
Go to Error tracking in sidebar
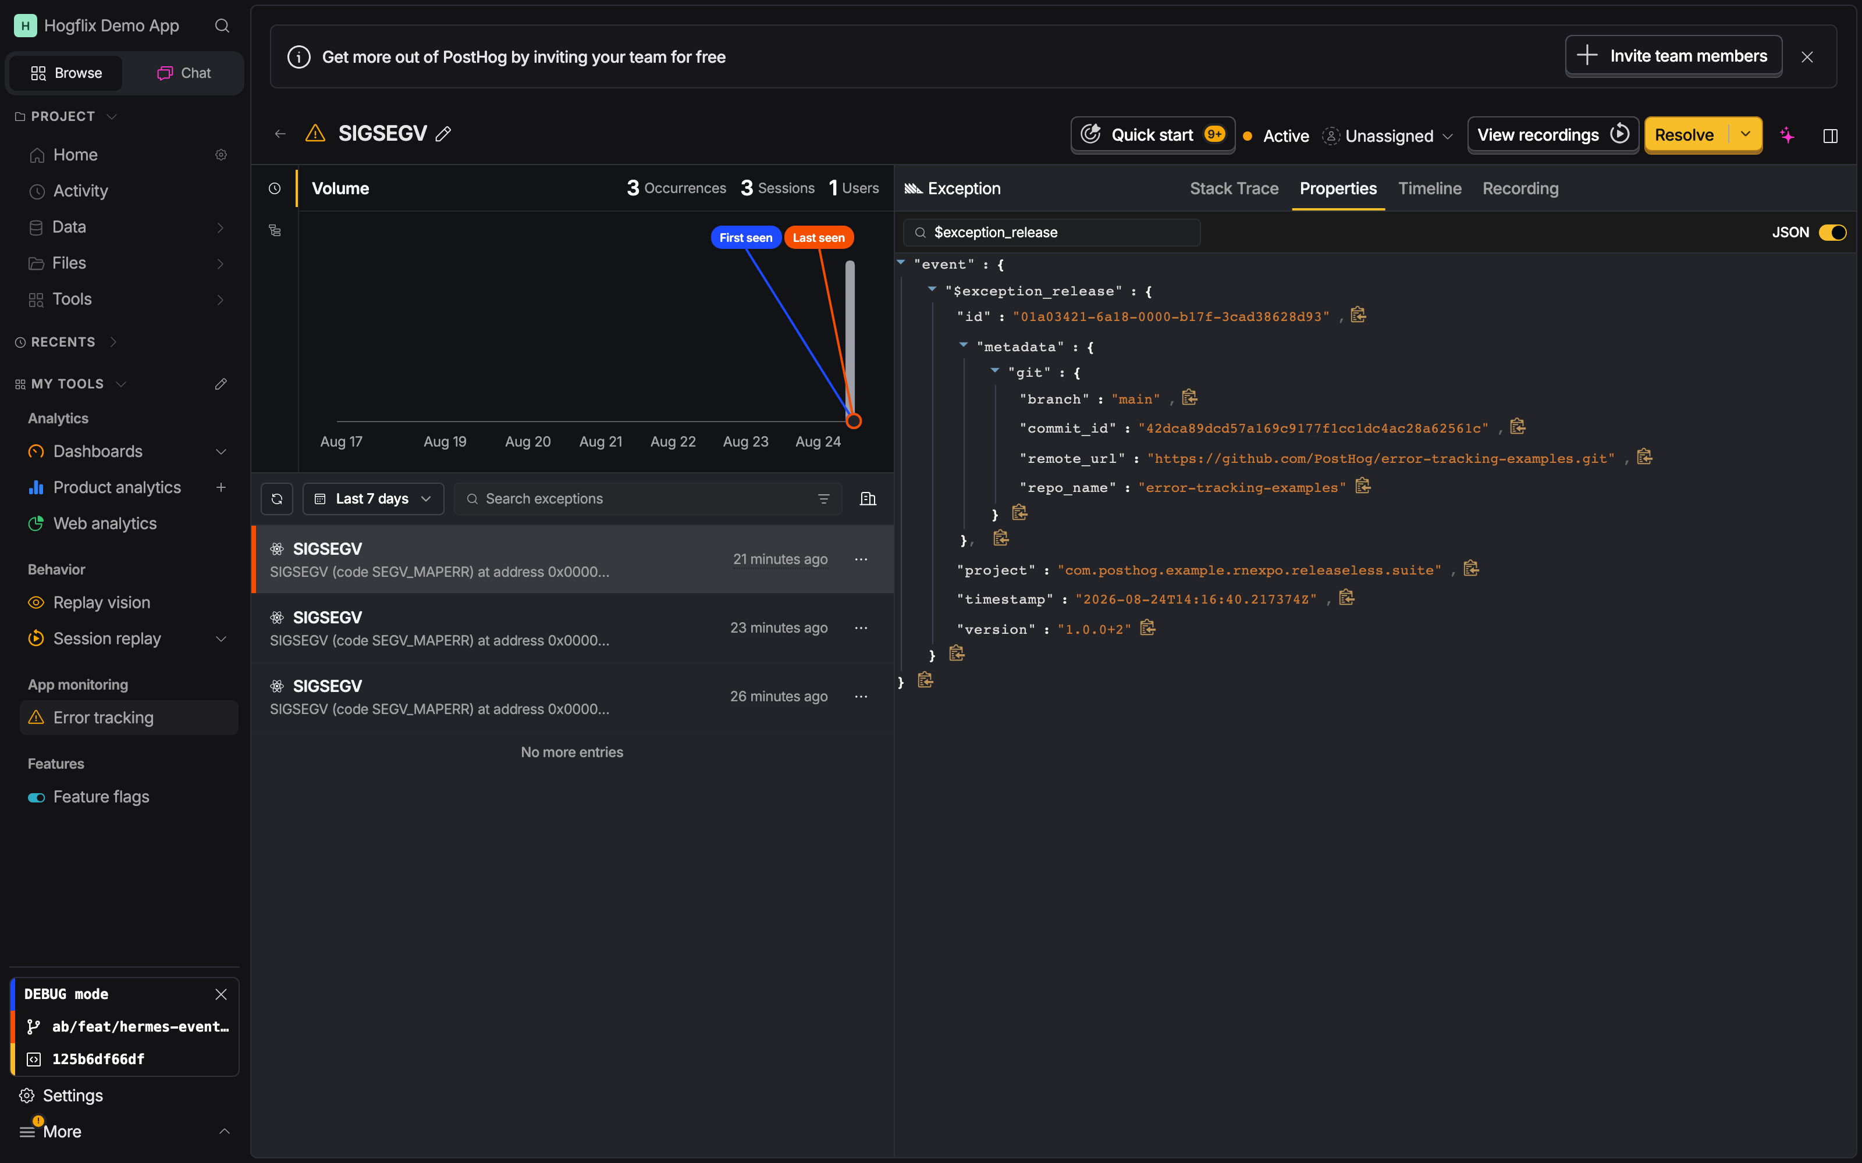point(129,718)
